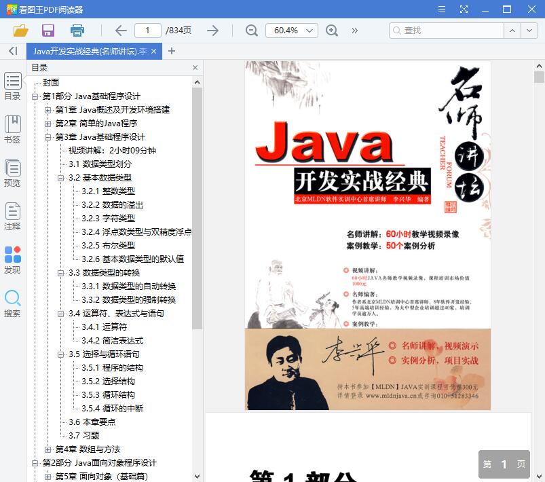Open outline entry 3.7 习题

click(x=83, y=435)
